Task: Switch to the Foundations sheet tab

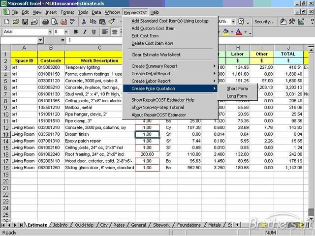Action: click(189, 225)
